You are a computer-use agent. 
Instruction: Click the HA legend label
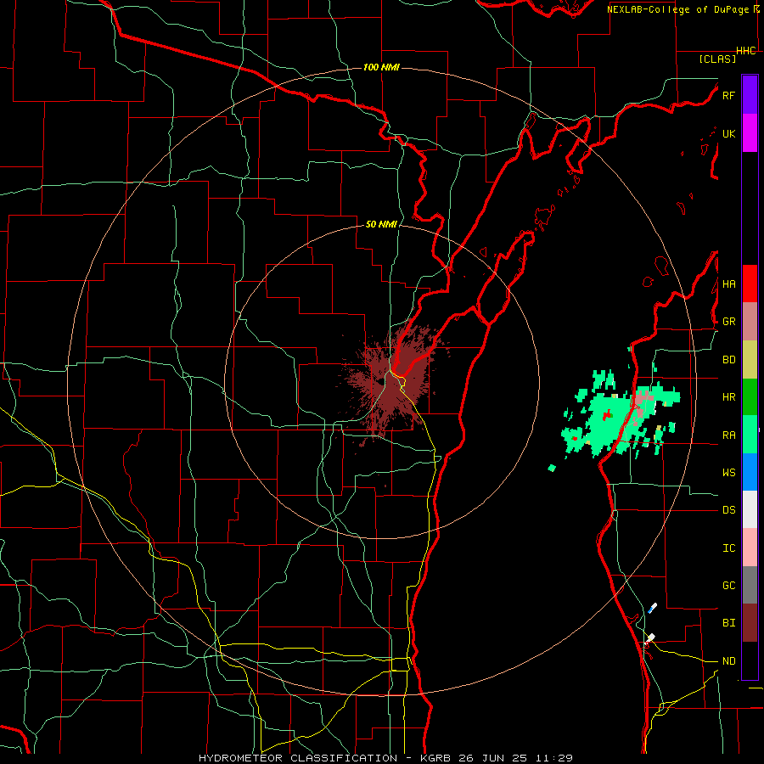point(728,284)
